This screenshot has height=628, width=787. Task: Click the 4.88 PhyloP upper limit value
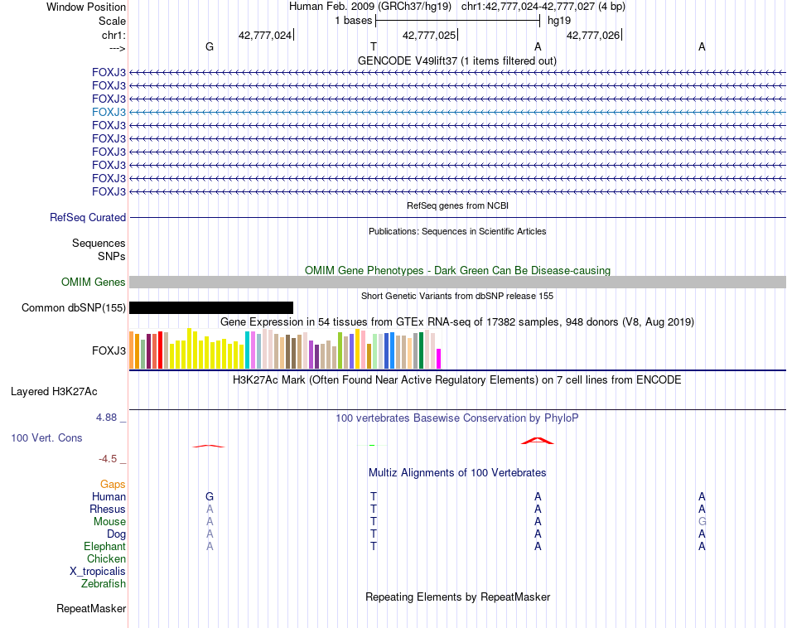(x=106, y=418)
